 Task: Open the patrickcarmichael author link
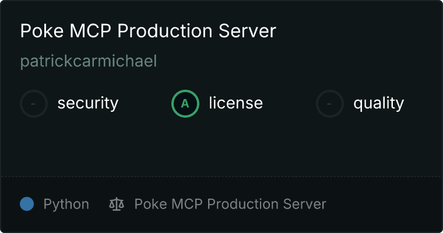click(89, 61)
